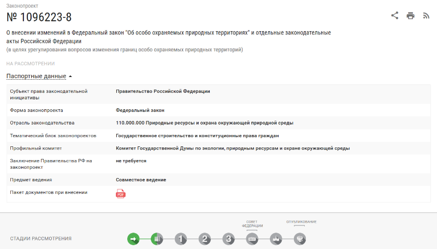Click the Отрасль законодательства label
The height and width of the screenshot is (249, 437).
click(x=42, y=123)
